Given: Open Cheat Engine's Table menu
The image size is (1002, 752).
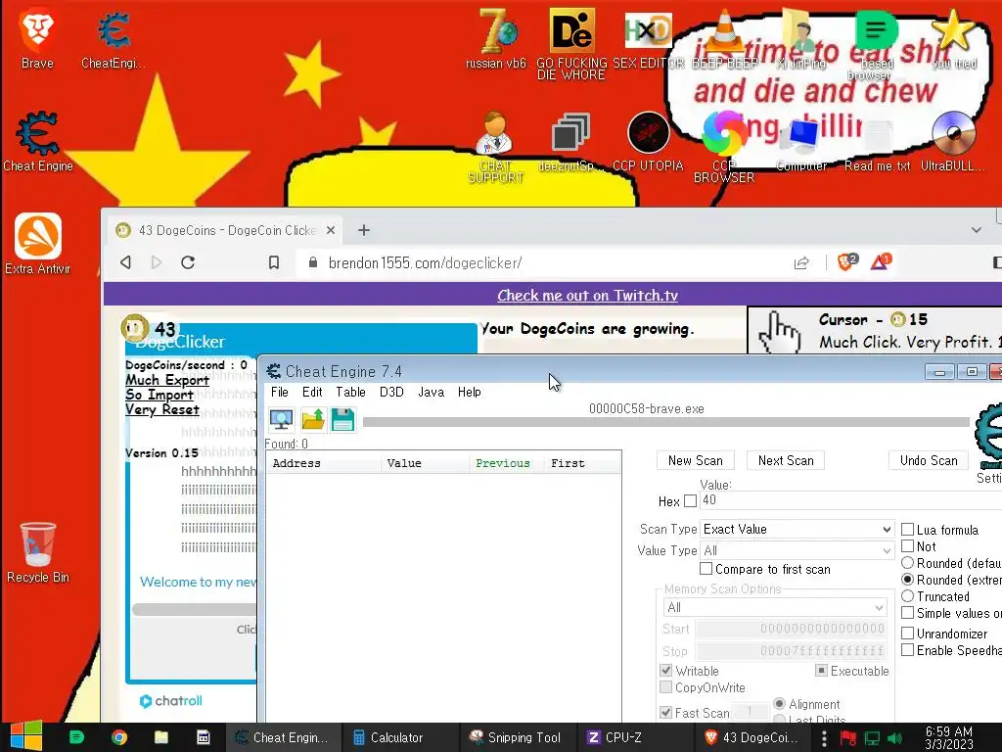Looking at the screenshot, I should tap(351, 392).
